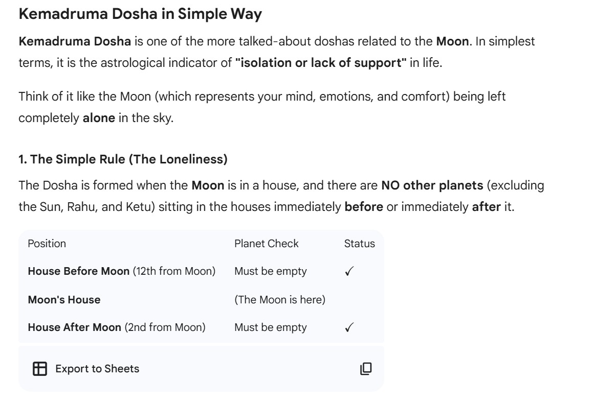
Task: Click the bold word "alone"
Action: tap(99, 117)
